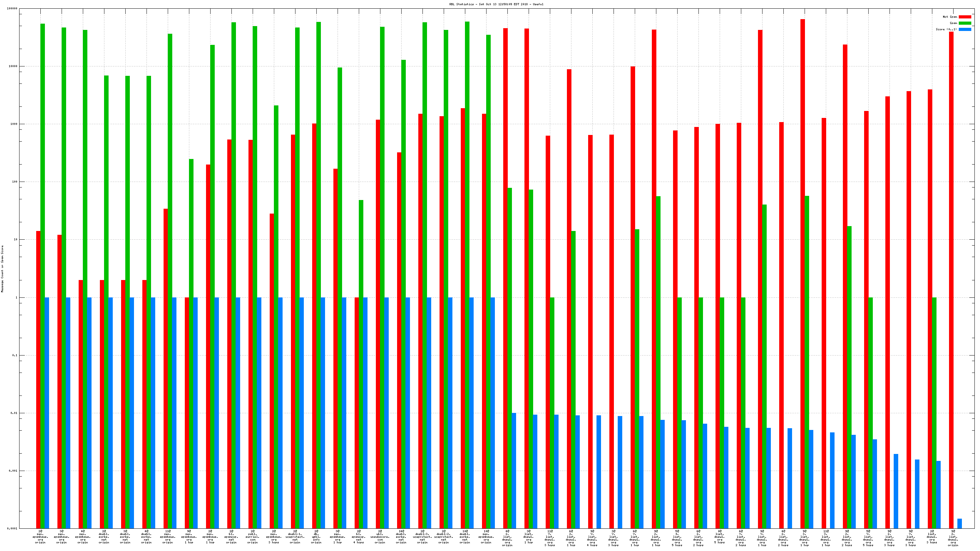Click the psbl.surriel.com origin axis label
Image resolution: width=980 pixels, height=551 pixels.
pos(252,536)
